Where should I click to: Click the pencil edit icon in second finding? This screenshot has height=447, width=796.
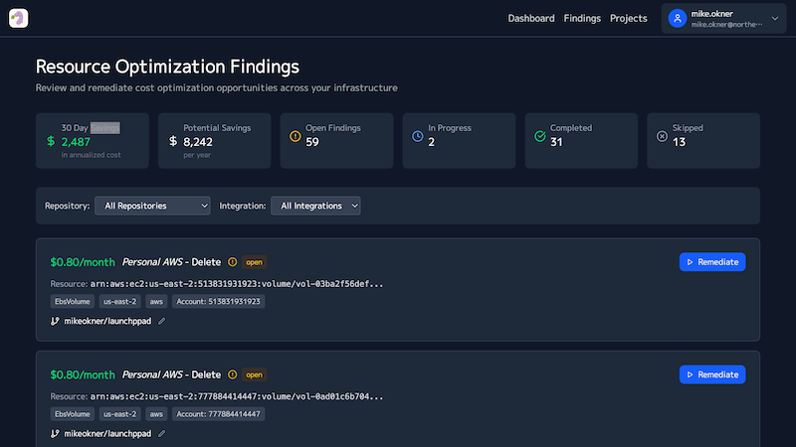click(x=162, y=434)
